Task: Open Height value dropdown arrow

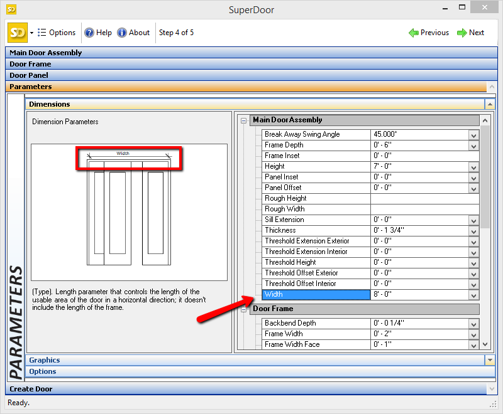Action: point(474,167)
